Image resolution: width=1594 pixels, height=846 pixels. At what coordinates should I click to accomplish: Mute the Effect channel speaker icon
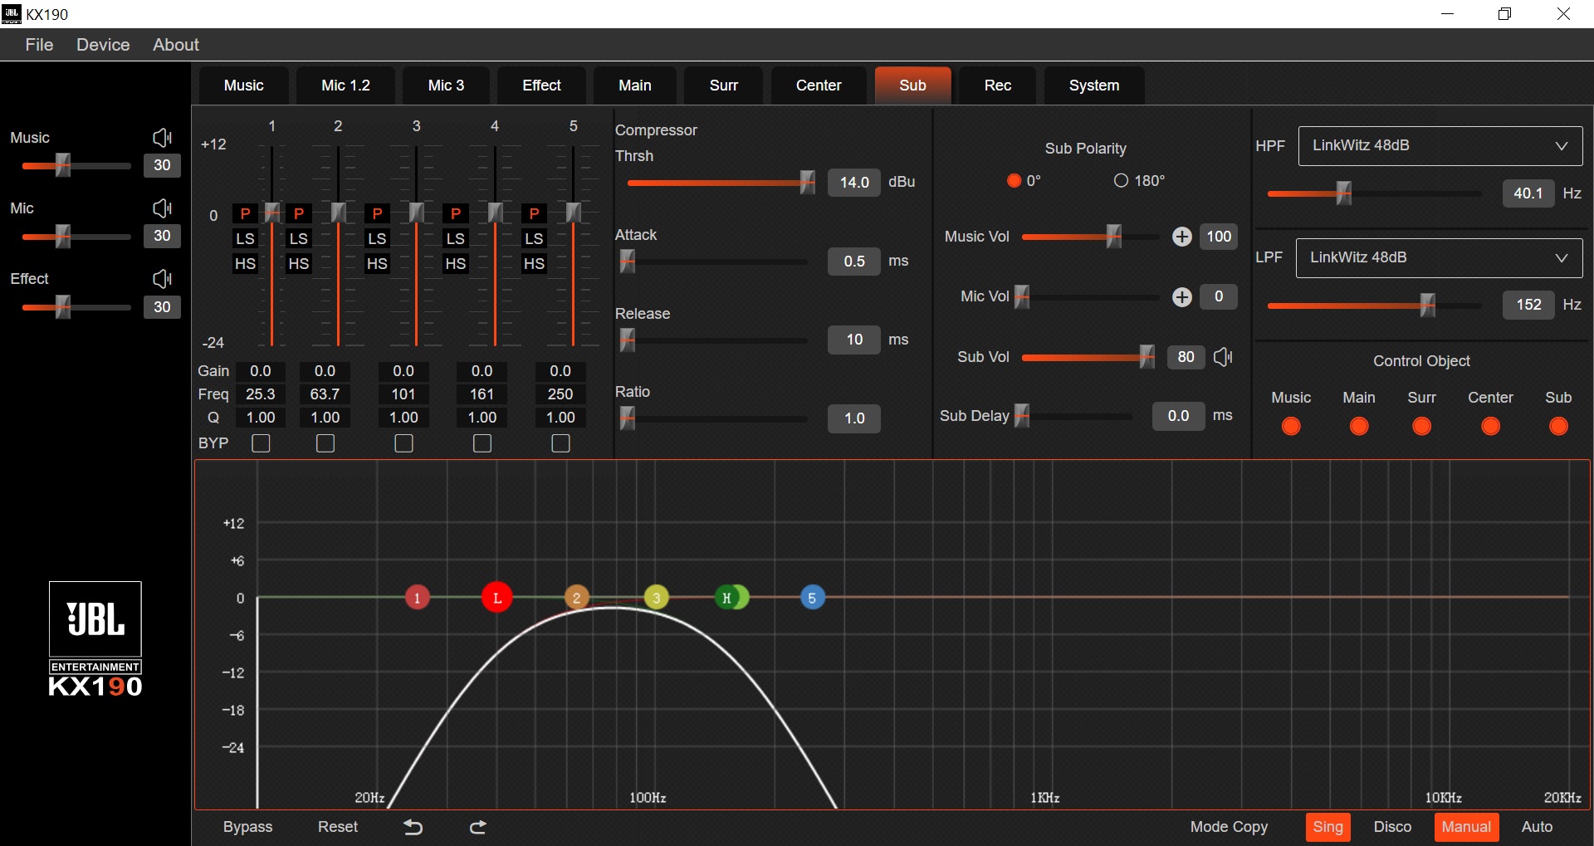pos(162,278)
